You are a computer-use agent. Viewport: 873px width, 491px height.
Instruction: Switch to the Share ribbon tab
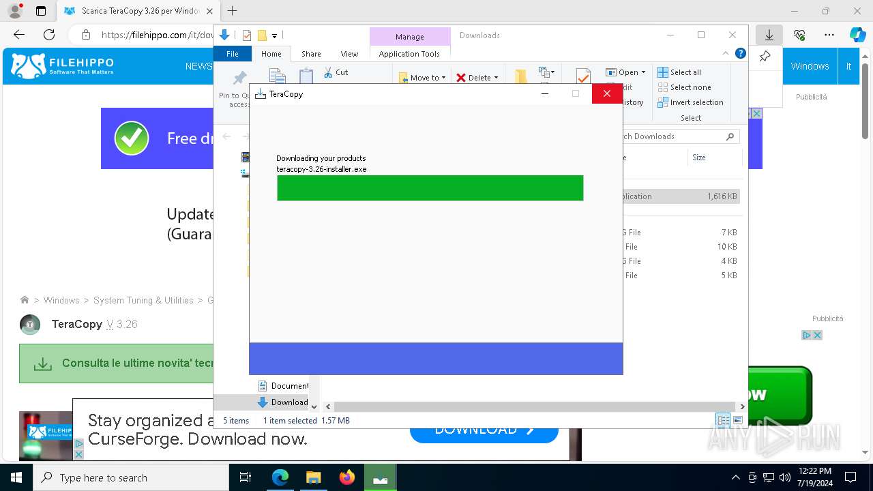pyautogui.click(x=311, y=54)
